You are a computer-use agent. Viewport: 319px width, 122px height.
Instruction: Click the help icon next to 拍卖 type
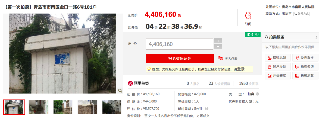(257, 94)
